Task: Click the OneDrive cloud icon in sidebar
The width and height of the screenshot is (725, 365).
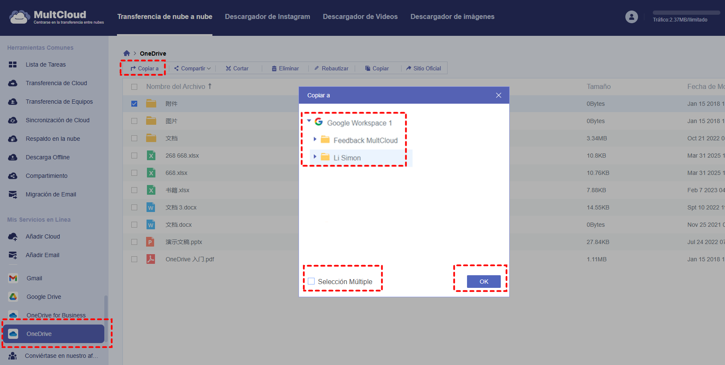Action: click(13, 334)
